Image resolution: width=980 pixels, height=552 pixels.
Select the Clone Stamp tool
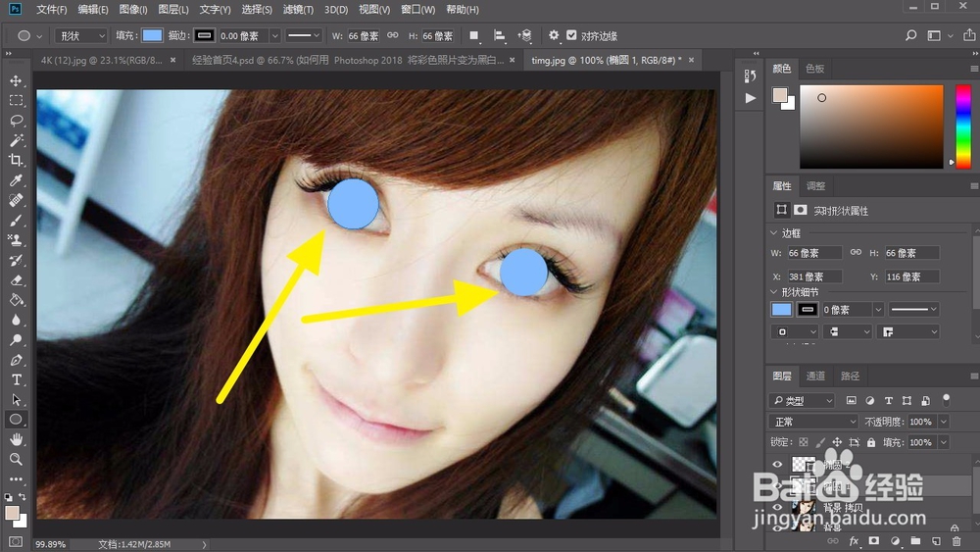pos(17,240)
